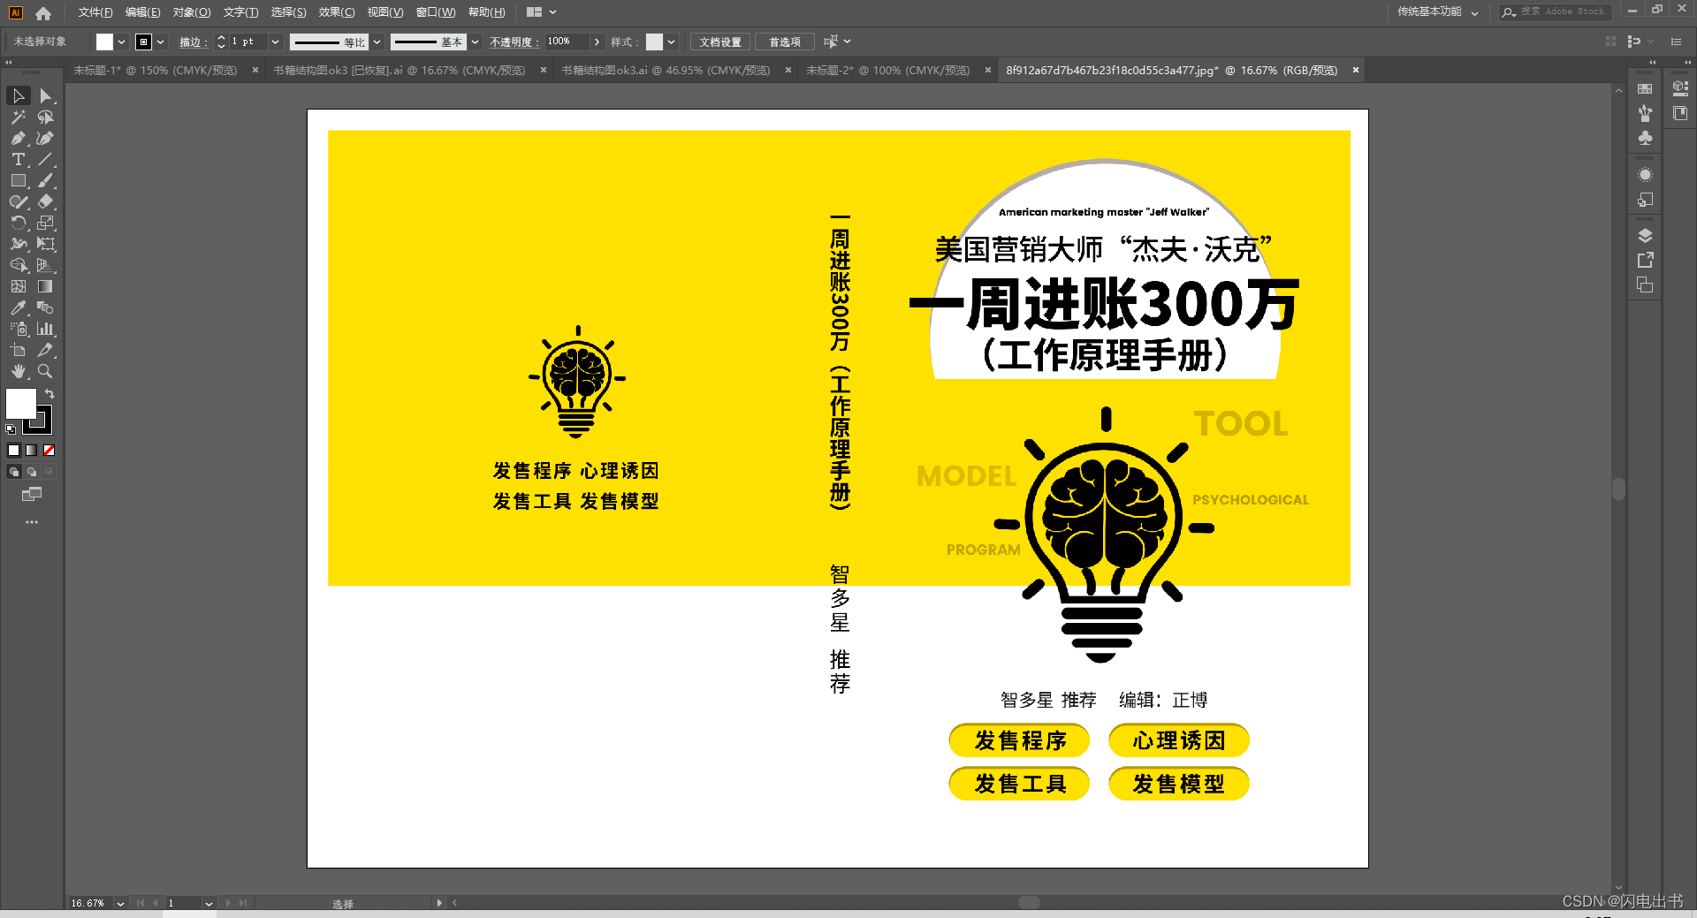
Task: Expand the stroke color dropdown arrow
Action: 160,42
